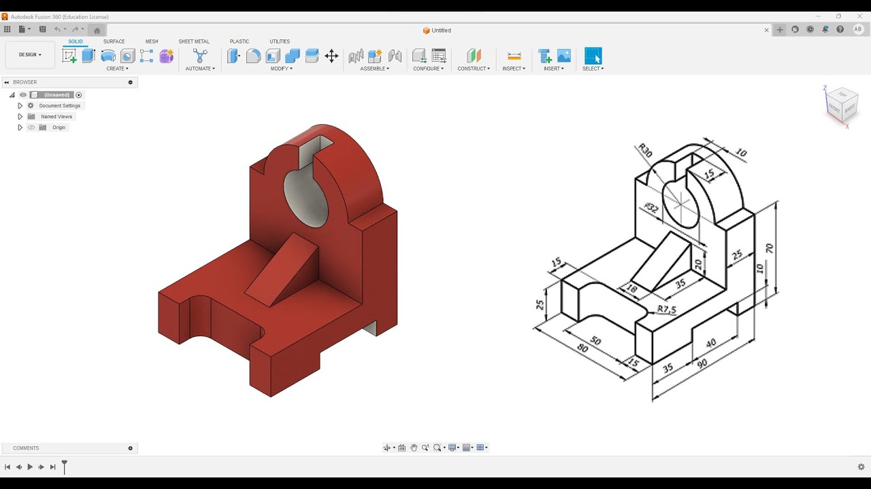The height and width of the screenshot is (489, 871).
Task: Expand the CONFIGURE menu
Action: pos(429,69)
